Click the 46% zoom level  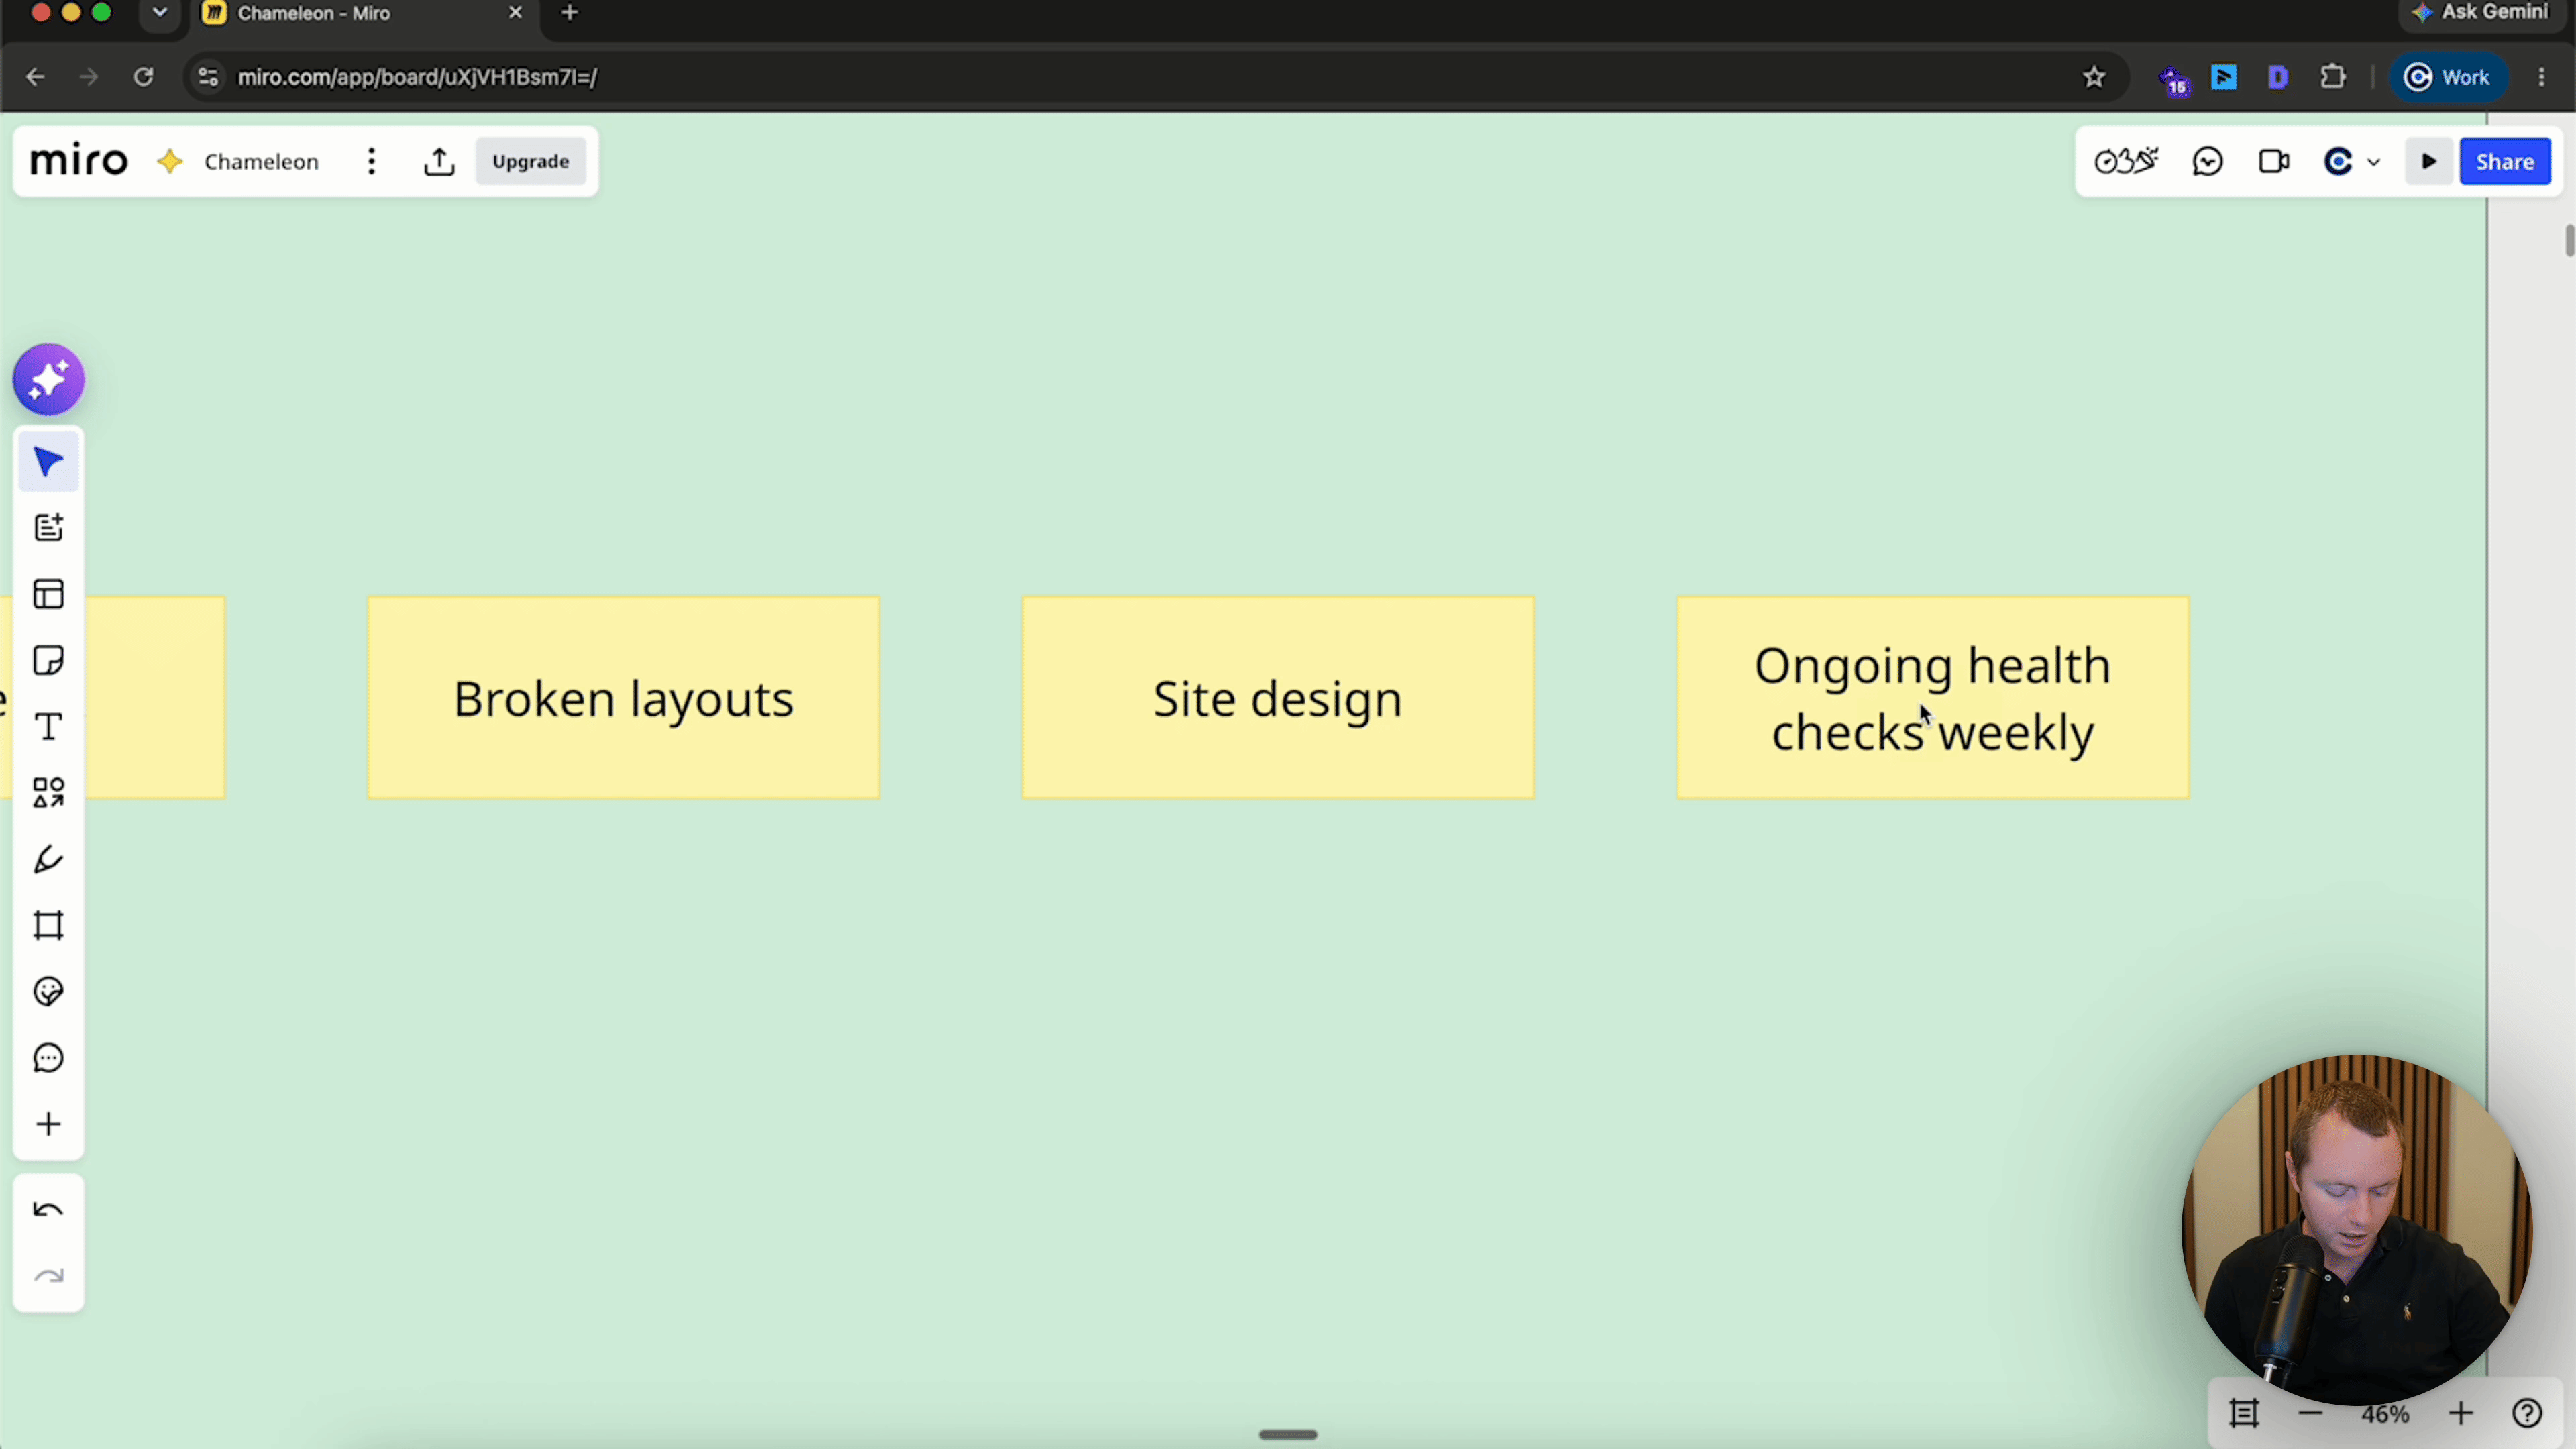pos(2385,1415)
